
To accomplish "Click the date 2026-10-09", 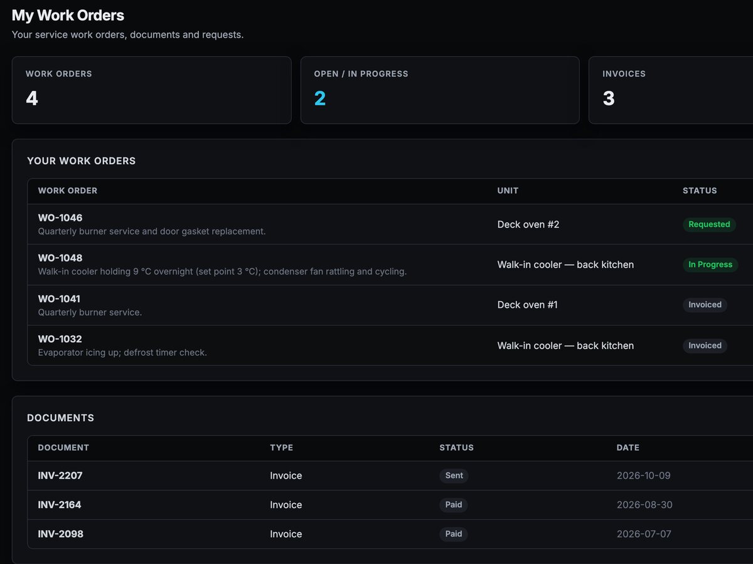I will pos(644,476).
